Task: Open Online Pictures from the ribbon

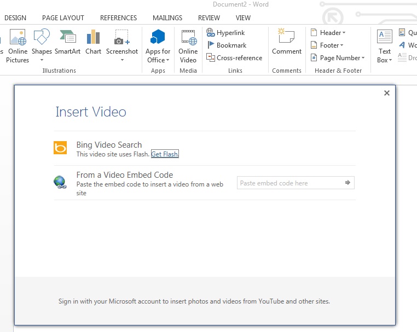Action: click(x=18, y=46)
